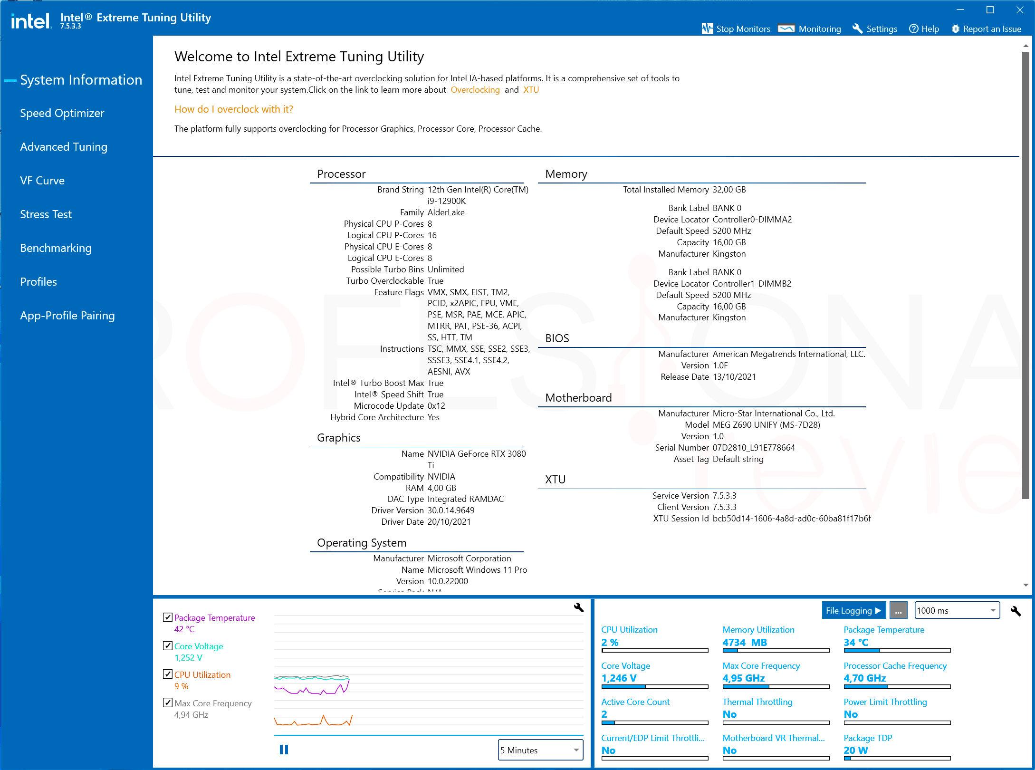Click the monitor tiles wrench icon
The width and height of the screenshot is (1035, 770).
coord(1016,611)
